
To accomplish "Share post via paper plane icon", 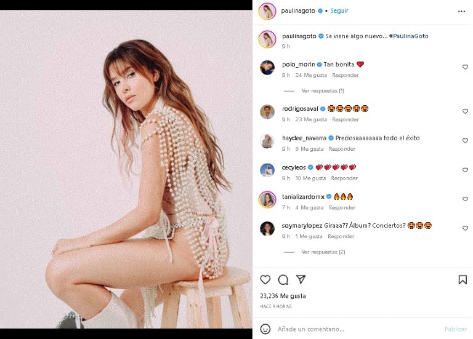I will pyautogui.click(x=301, y=280).
